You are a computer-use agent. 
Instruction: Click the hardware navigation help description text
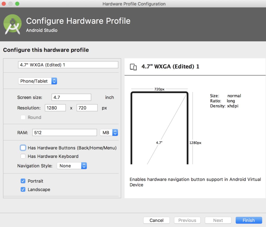point(195,182)
